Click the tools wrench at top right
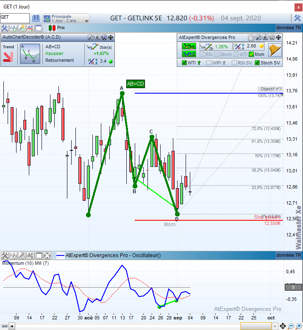The width and height of the screenshot is (303, 330). (x=297, y=18)
